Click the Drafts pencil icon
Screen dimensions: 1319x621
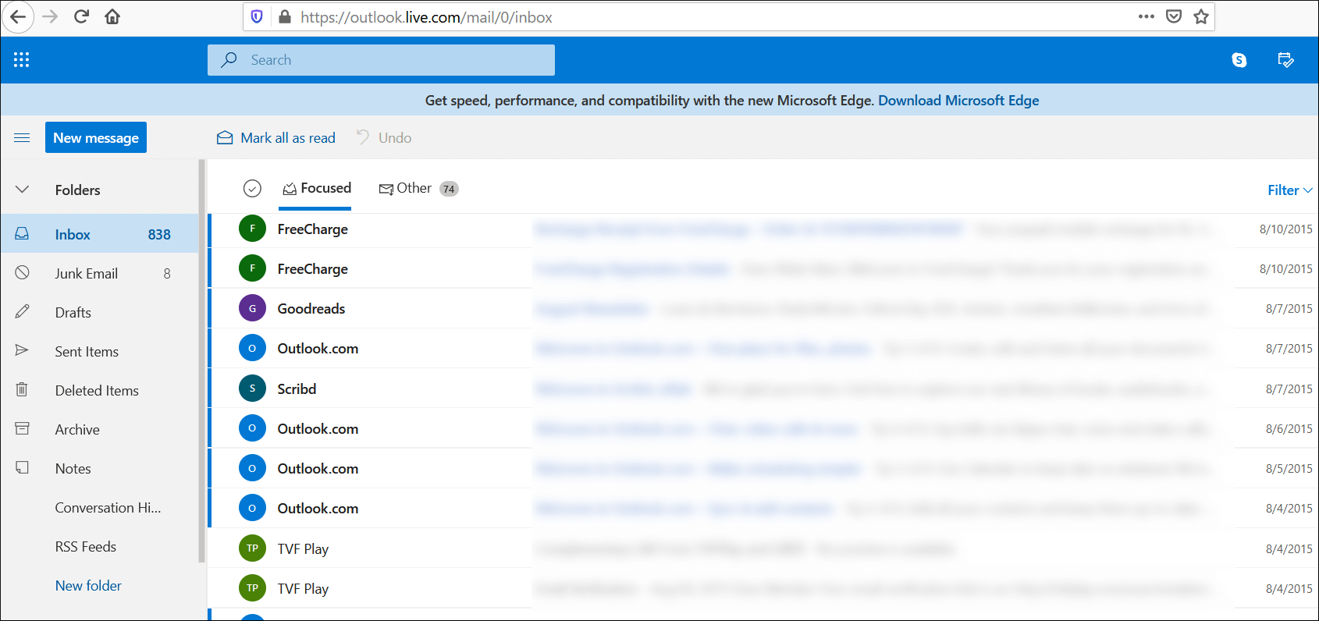[x=22, y=312]
